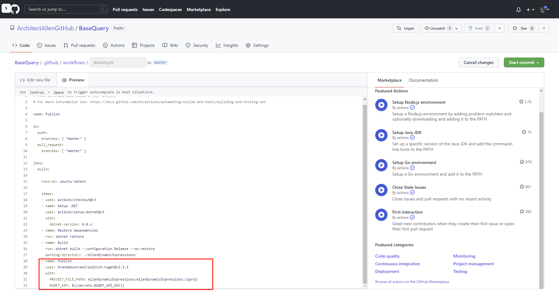Open the Insights tab

pyautogui.click(x=227, y=45)
